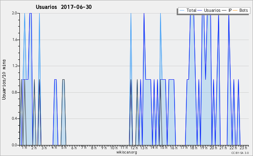Click the 3 h x-axis label
This screenshot has height=156, width=253.
(44, 148)
